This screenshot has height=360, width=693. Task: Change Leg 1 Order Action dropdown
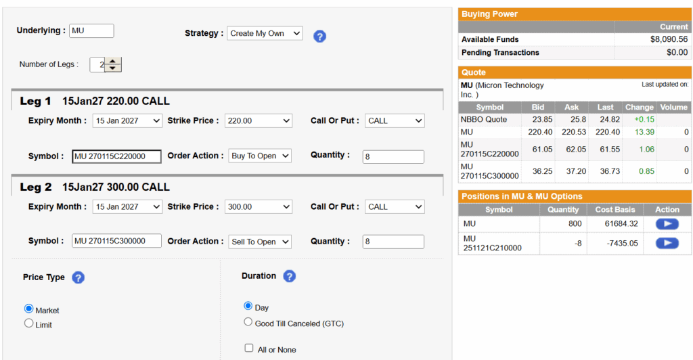260,156
